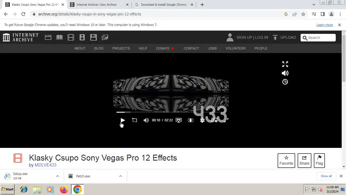The image size is (346, 195).
Task: Open the Audio speaker icon in the header
Action: [x=82, y=37]
